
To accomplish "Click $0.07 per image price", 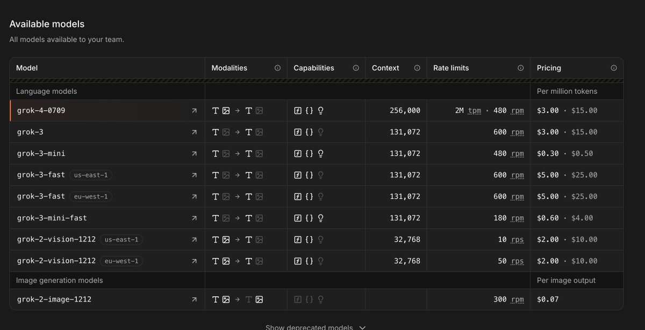I will pyautogui.click(x=548, y=299).
